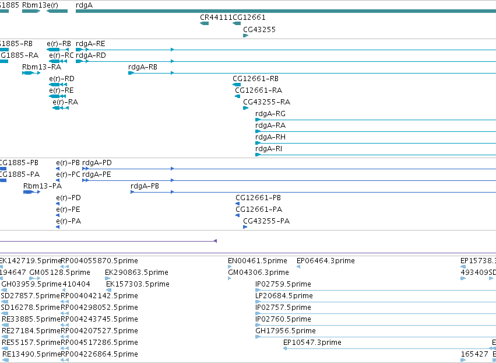Select the CR44111 gene label
The image size is (496, 363).
click(216, 18)
